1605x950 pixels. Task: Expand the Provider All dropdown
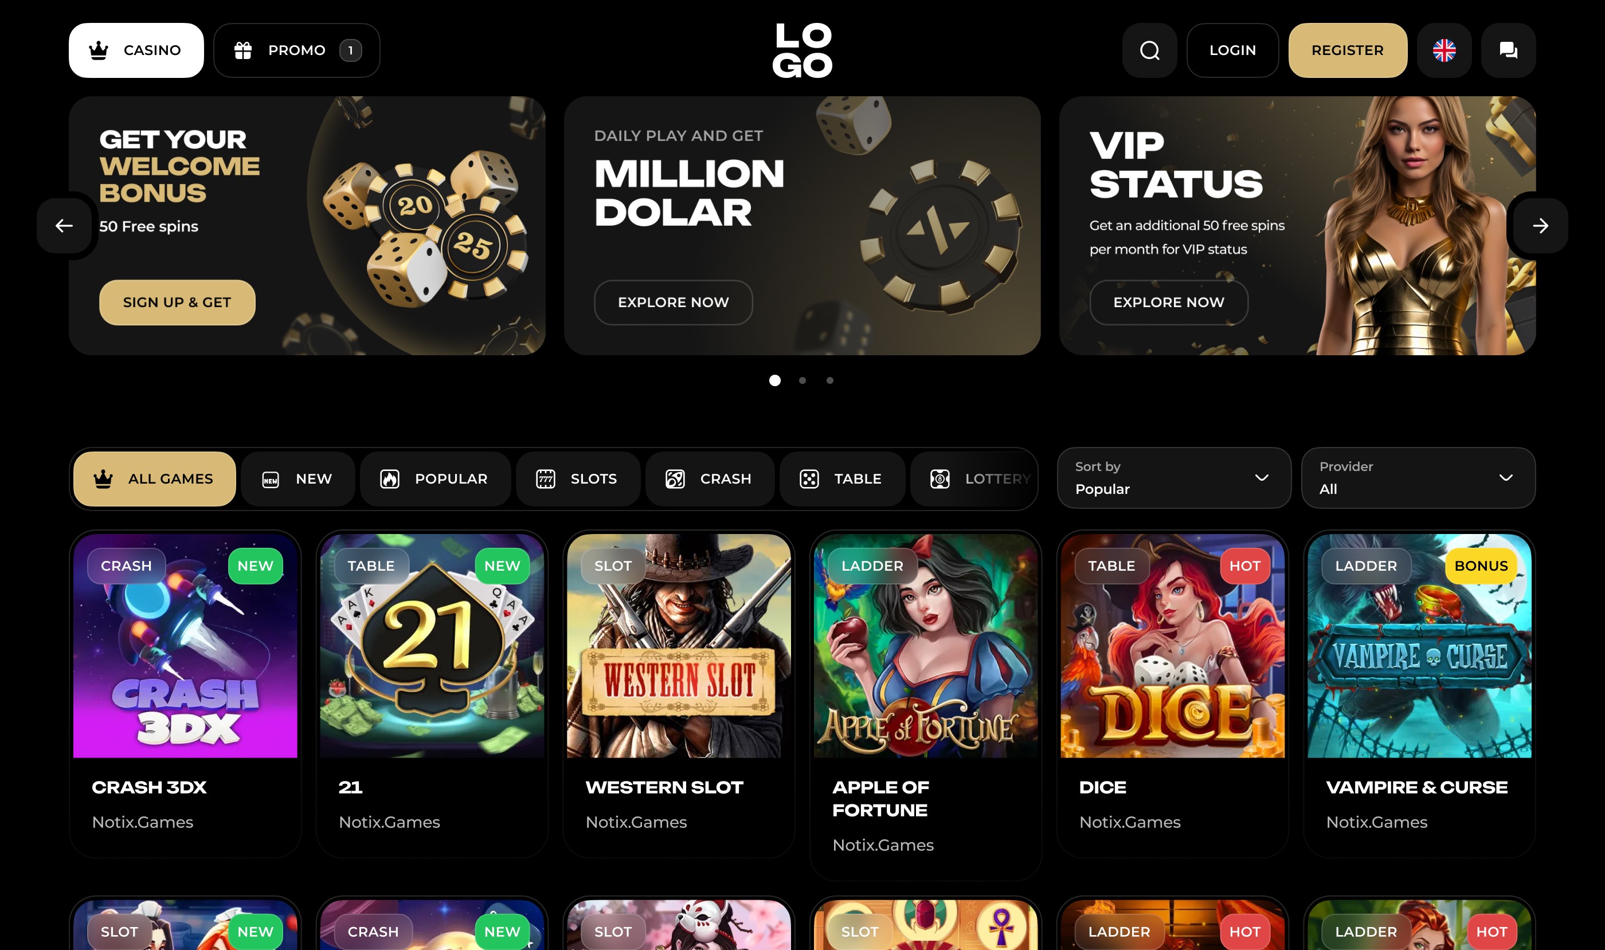tap(1418, 477)
